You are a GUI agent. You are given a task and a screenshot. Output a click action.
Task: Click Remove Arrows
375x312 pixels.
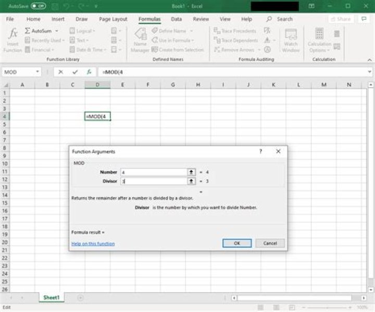pyautogui.click(x=234, y=50)
